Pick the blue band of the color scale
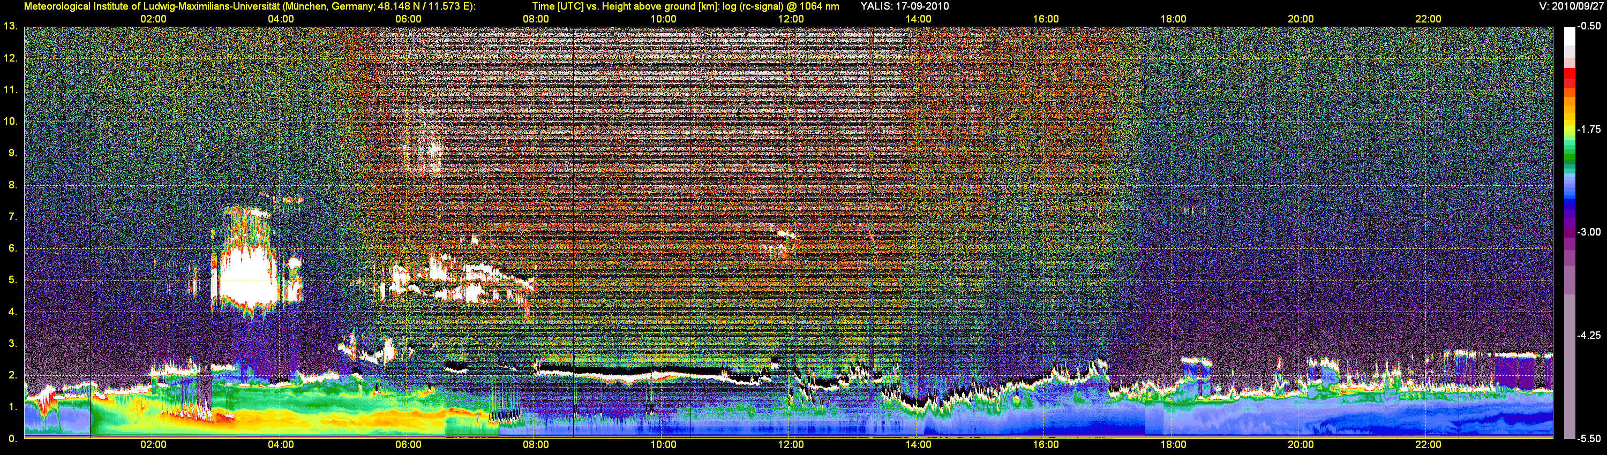The height and width of the screenshot is (455, 1607). tap(1569, 201)
